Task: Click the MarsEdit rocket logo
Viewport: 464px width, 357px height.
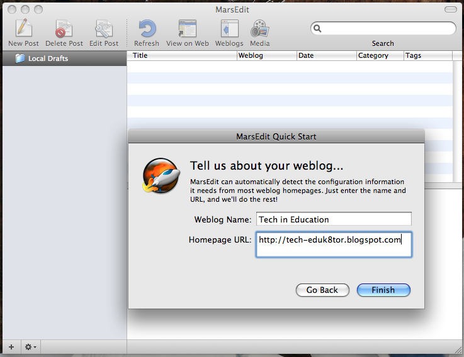Action: coord(162,175)
